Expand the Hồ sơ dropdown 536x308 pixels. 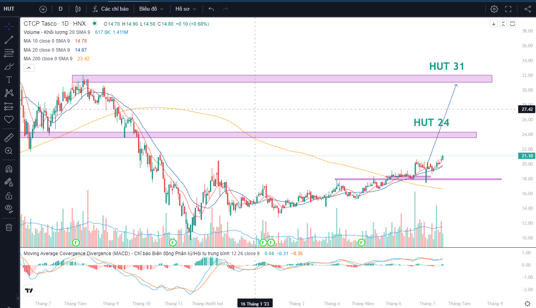pyautogui.click(x=186, y=9)
